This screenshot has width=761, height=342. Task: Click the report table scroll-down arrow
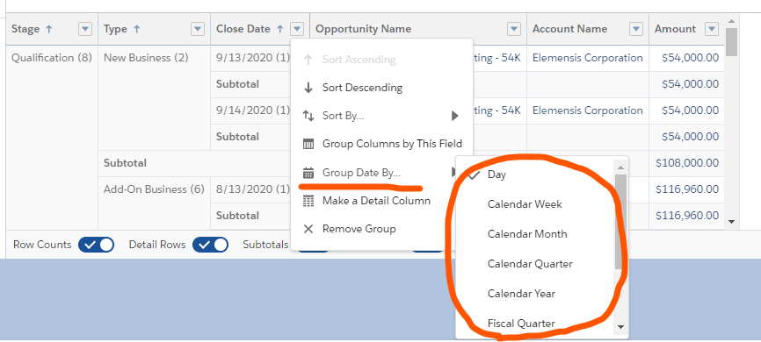tap(731, 222)
